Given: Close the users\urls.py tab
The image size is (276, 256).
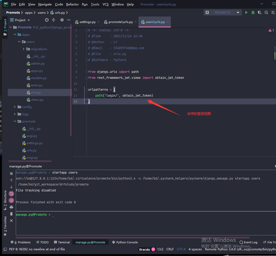Looking at the screenshot, I should (x=168, y=22).
